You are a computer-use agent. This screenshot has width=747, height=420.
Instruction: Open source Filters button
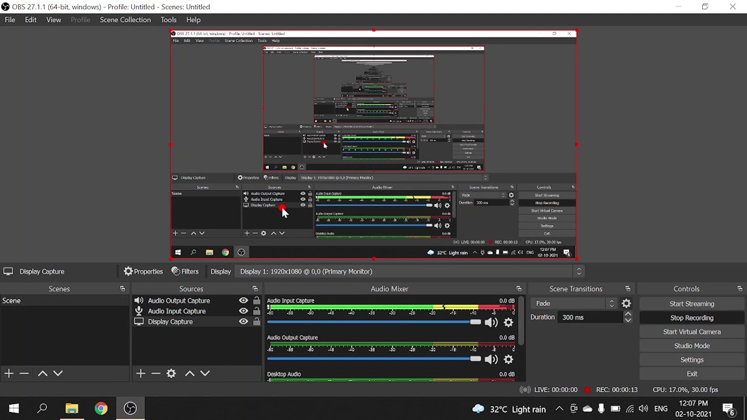click(x=185, y=271)
